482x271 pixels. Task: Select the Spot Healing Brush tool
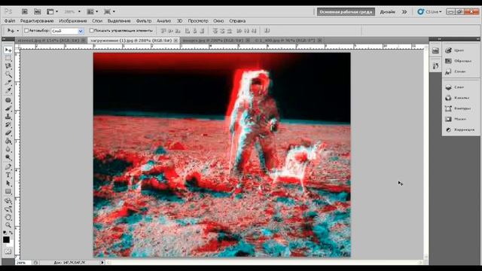coord(8,100)
